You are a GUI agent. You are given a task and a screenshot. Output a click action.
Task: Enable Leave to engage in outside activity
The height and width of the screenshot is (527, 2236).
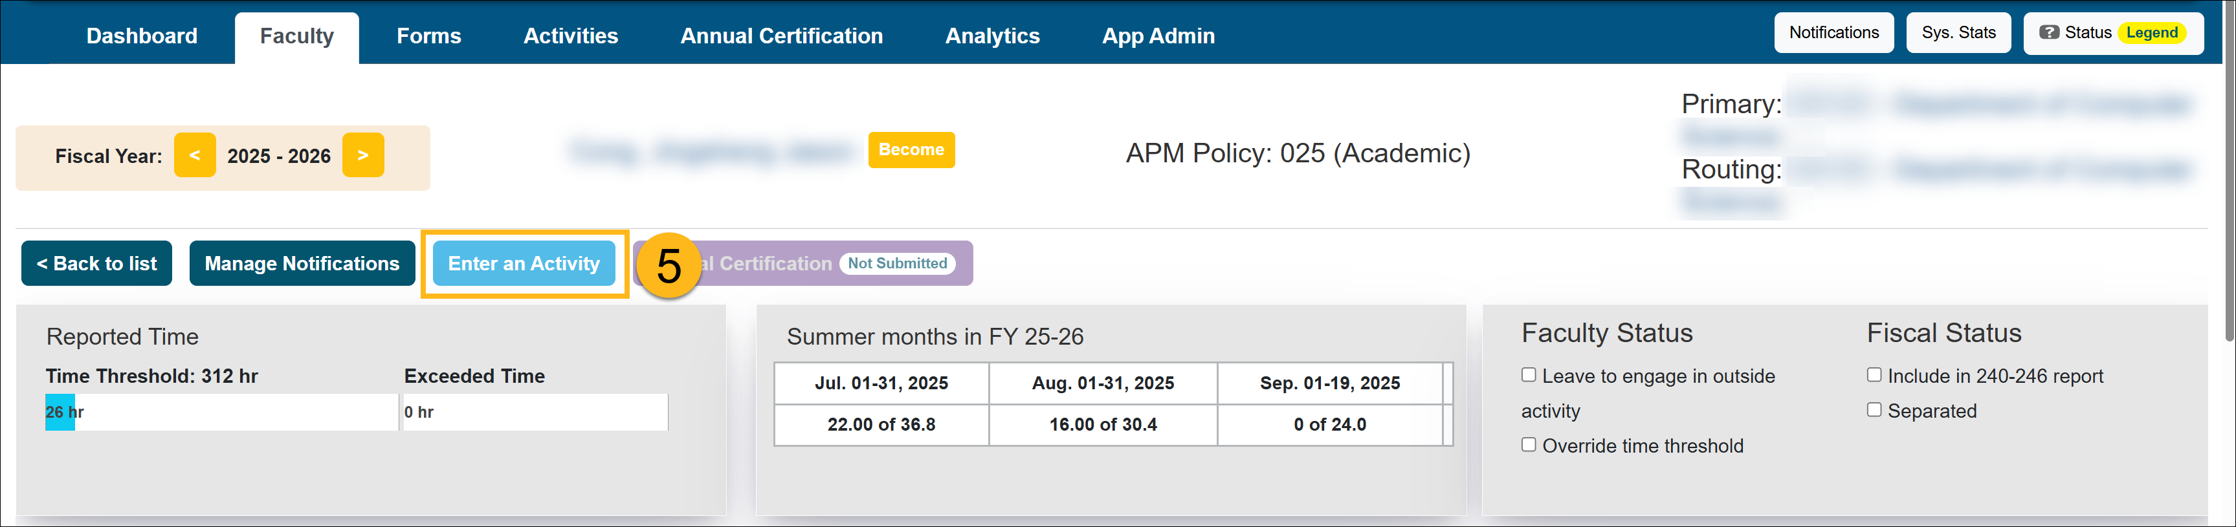(1529, 375)
